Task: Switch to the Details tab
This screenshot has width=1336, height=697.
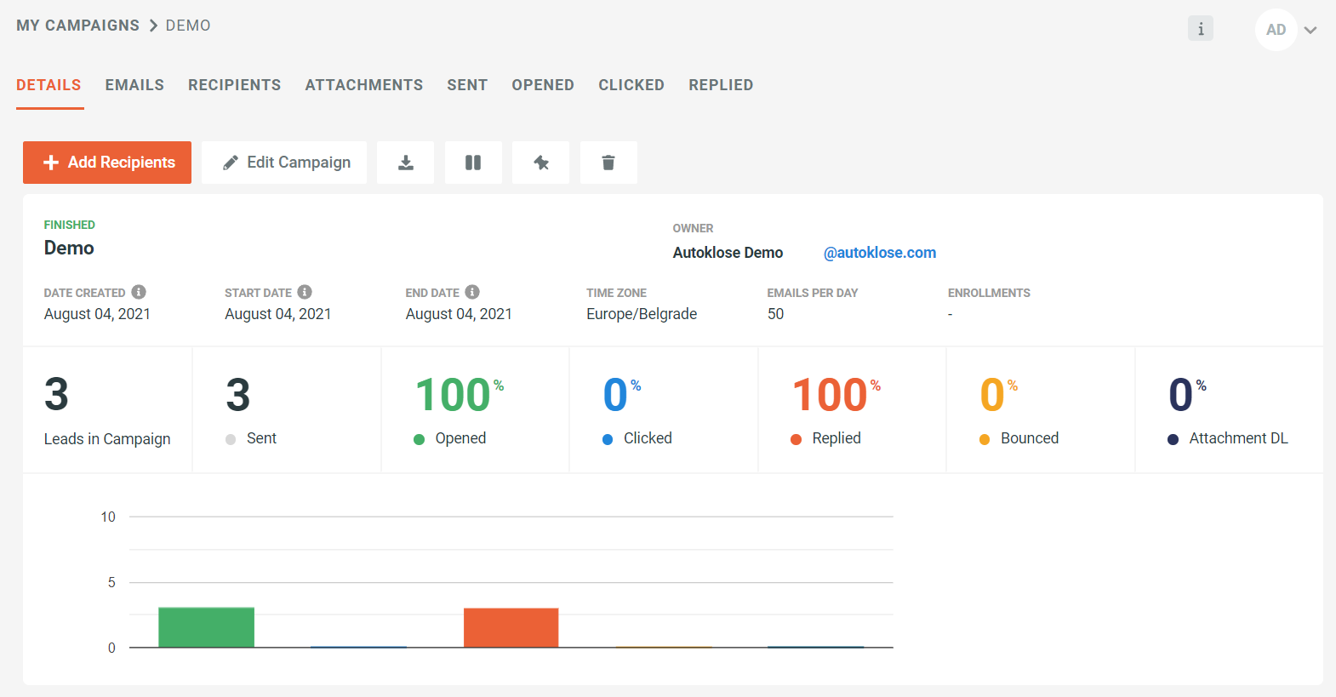Action: (x=49, y=85)
